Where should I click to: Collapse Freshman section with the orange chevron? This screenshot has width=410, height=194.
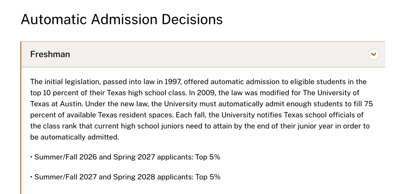pos(374,54)
